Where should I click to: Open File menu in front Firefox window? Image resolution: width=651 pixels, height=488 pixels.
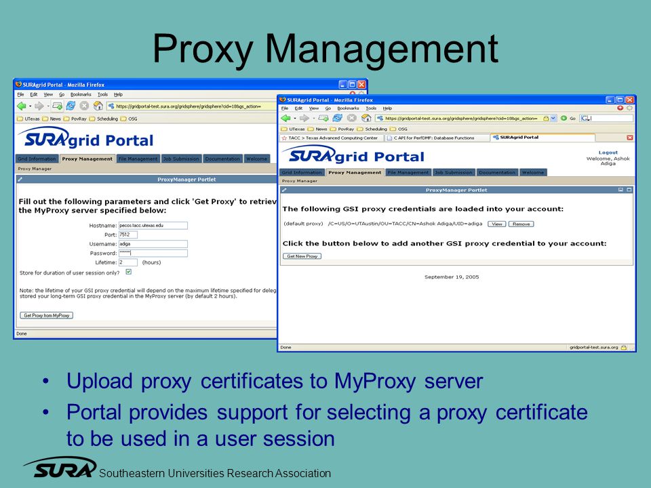(x=285, y=108)
